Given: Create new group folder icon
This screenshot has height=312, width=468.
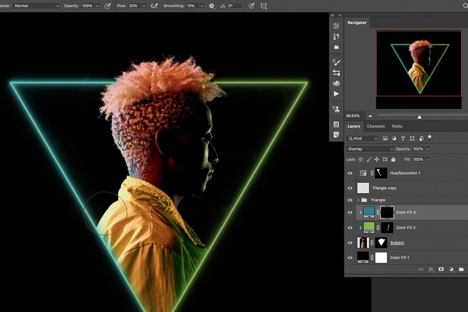Looking at the screenshot, I should pos(461,269).
